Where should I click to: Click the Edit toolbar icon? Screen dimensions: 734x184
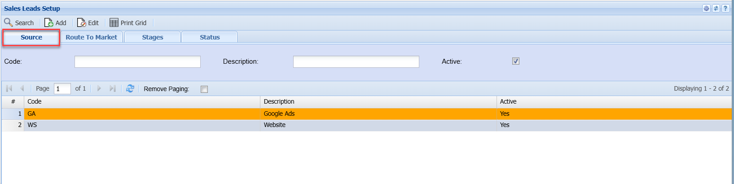coord(82,23)
